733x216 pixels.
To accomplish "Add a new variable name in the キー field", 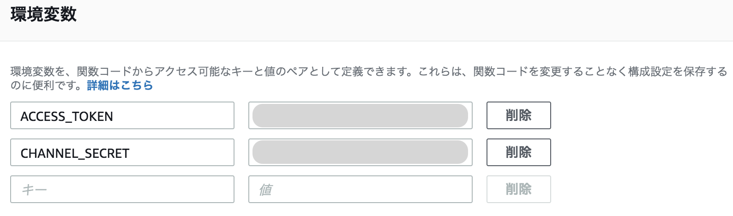I will (x=122, y=189).
